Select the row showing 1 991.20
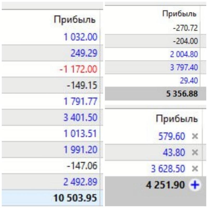This screenshot has height=208, width=208. pyautogui.click(x=52, y=150)
